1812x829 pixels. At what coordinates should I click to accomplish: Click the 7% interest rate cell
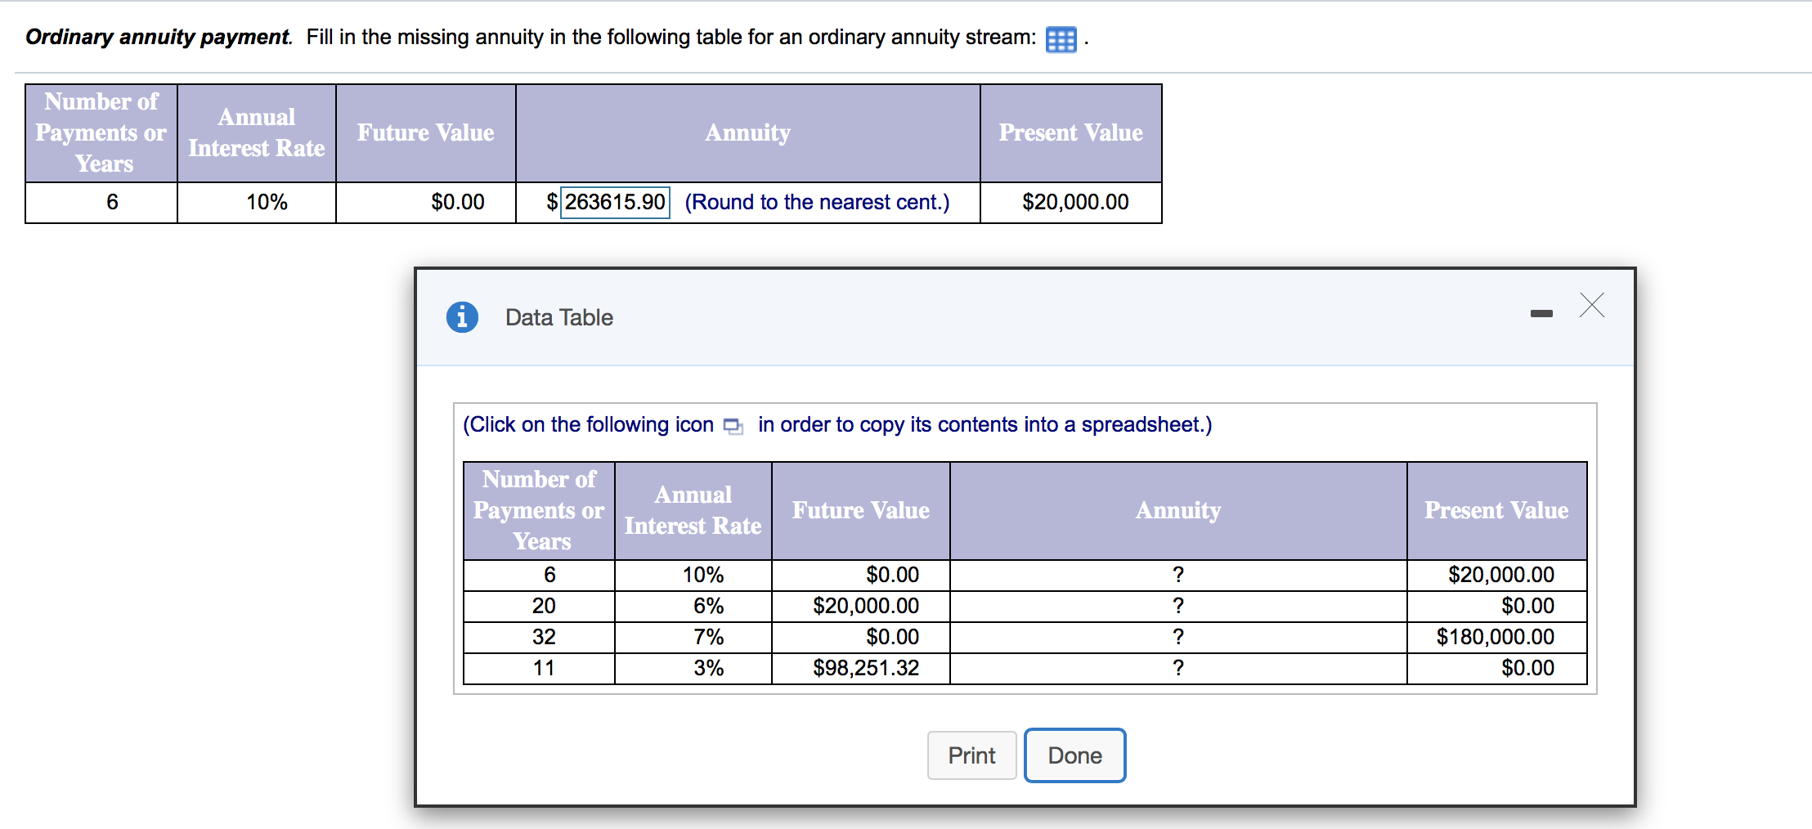tap(708, 637)
